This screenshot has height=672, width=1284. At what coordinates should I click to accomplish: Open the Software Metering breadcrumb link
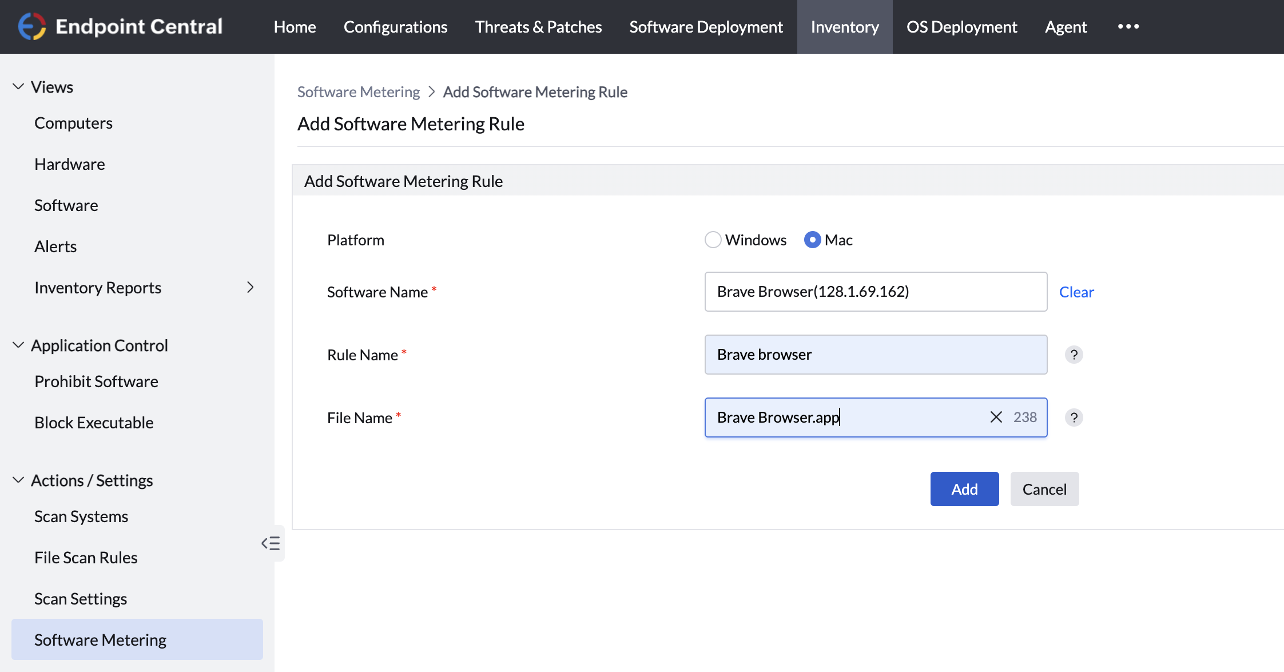[358, 92]
